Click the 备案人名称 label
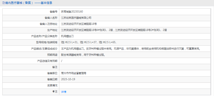The width and height of the screenshot is (214, 96). click(x=51, y=18)
